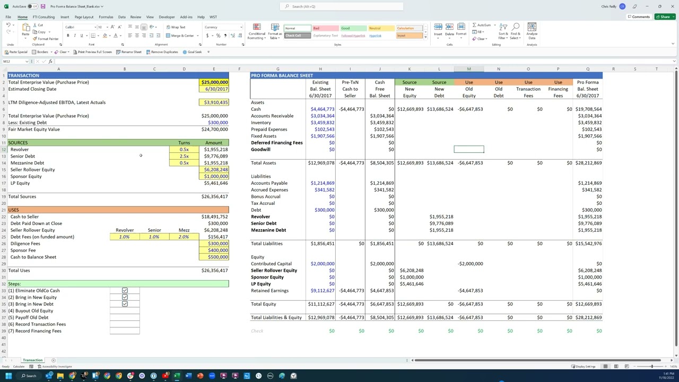Switch to Page Break Preview icon

[626, 367]
